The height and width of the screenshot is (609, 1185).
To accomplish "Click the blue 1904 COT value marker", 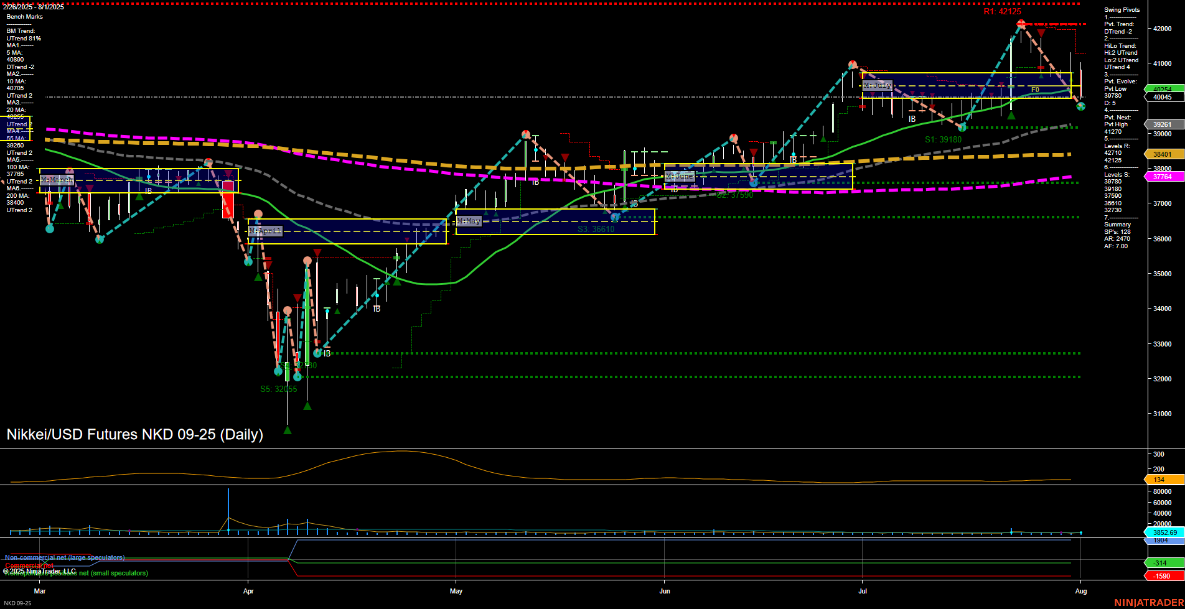I will [1164, 541].
